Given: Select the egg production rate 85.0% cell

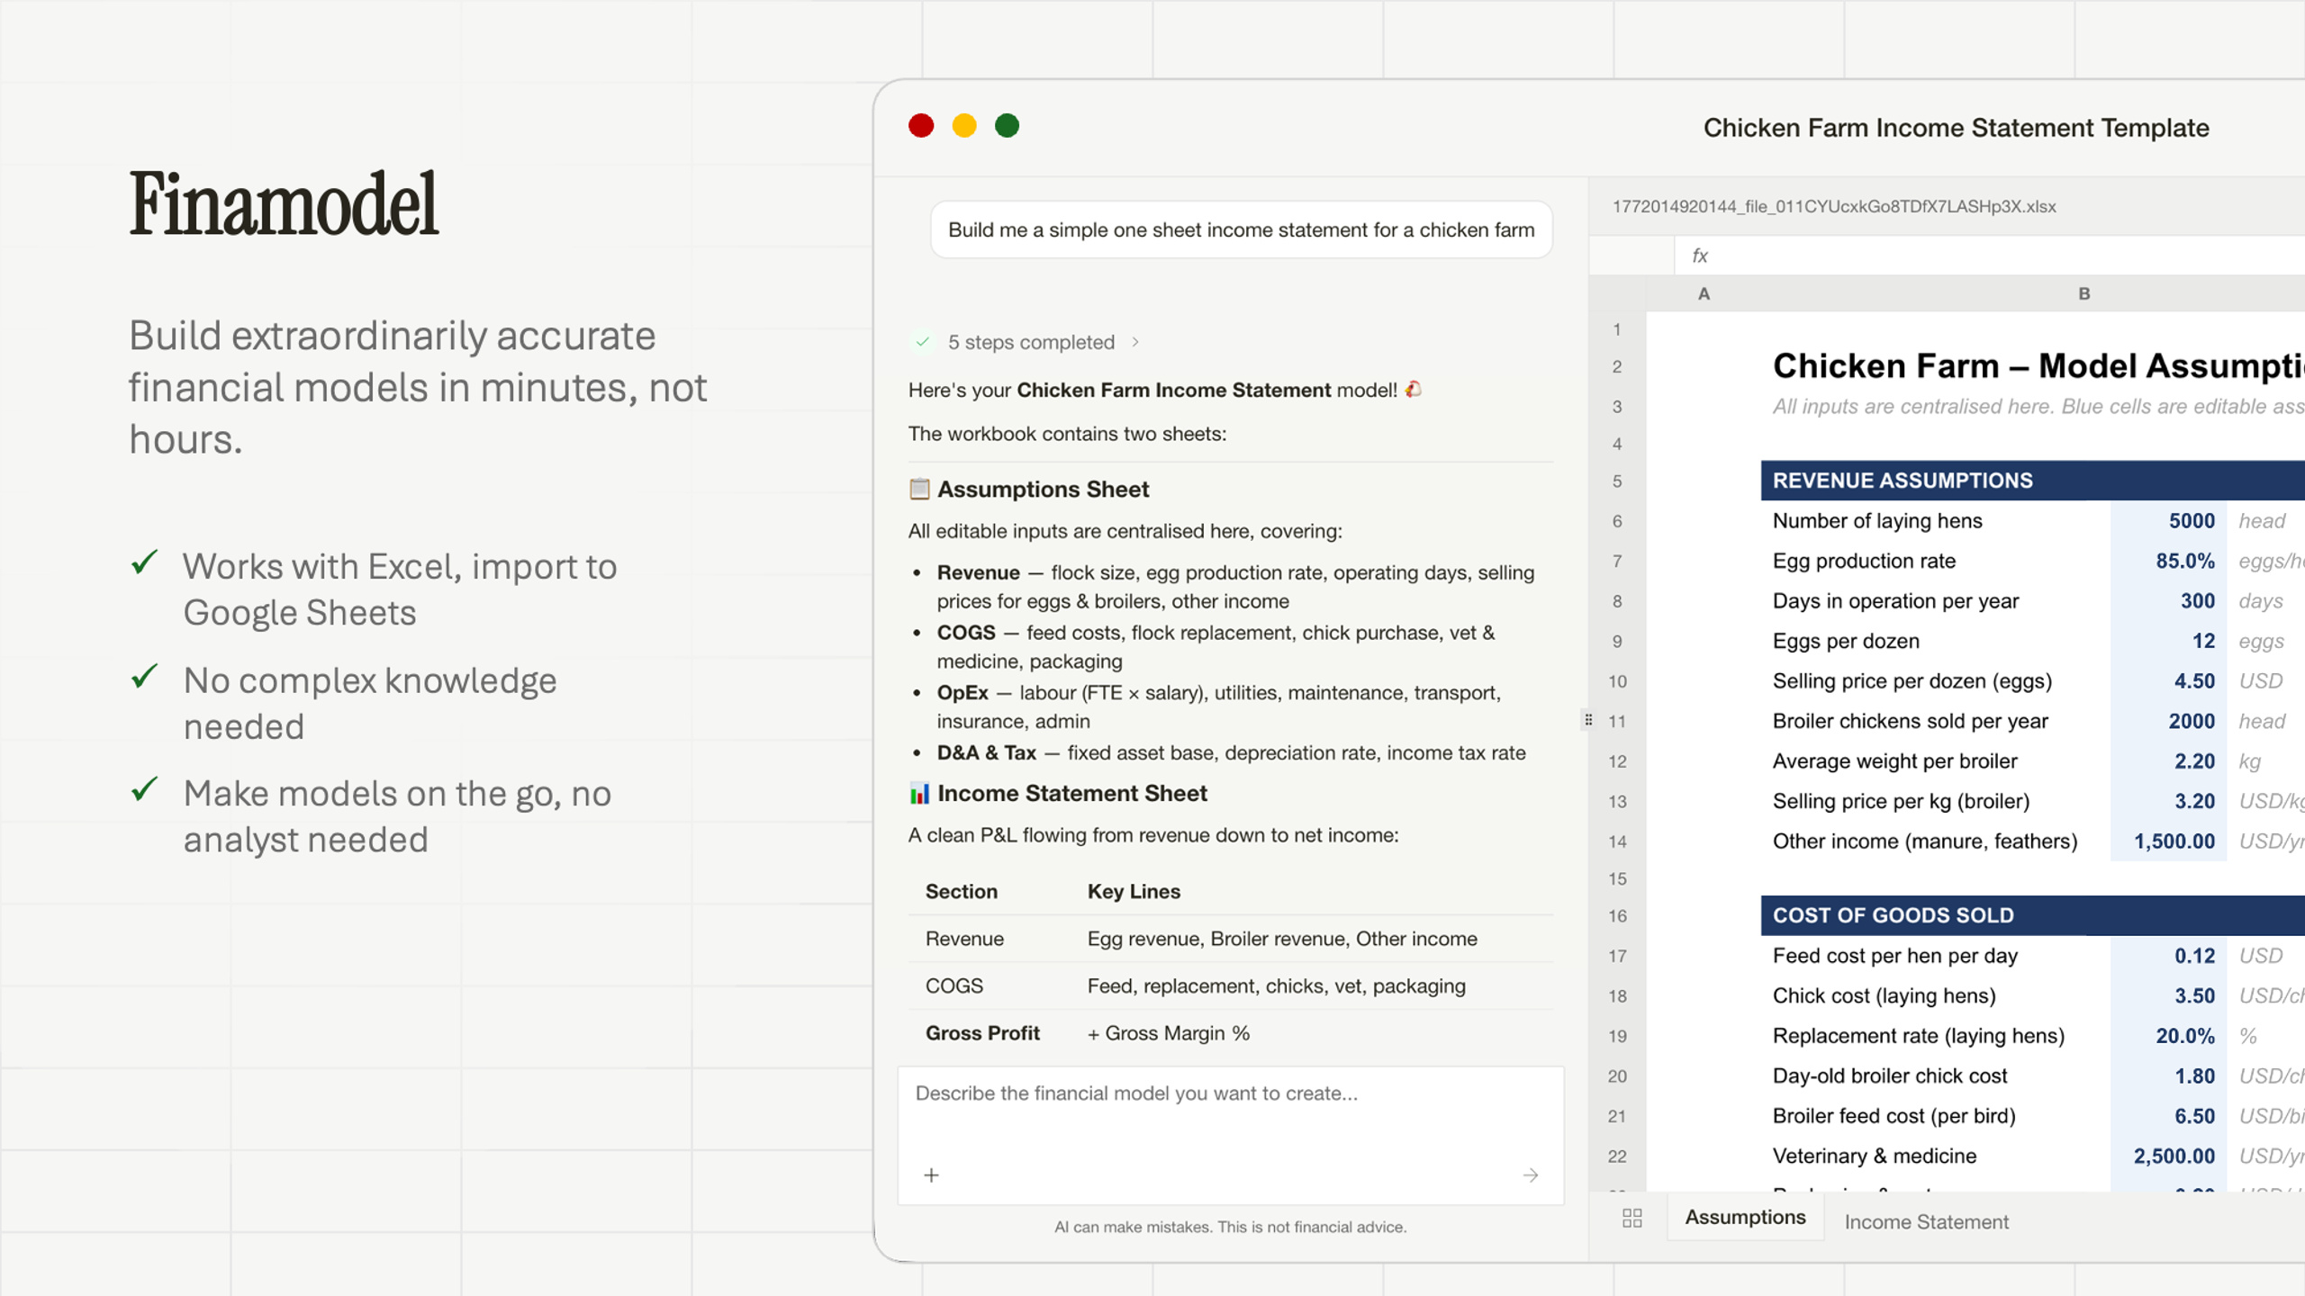Looking at the screenshot, I should click(x=2168, y=561).
